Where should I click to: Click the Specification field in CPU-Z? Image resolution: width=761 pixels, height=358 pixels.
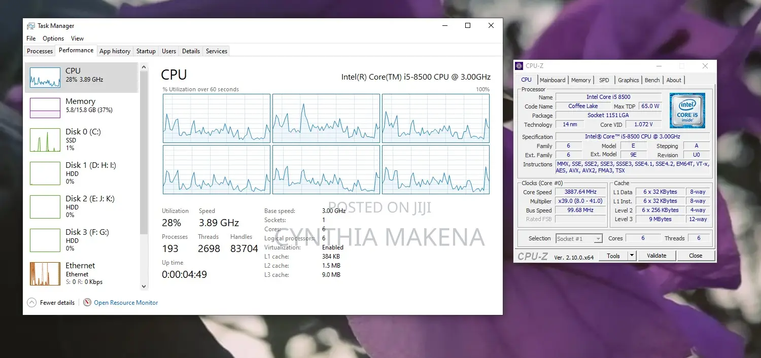pos(632,136)
